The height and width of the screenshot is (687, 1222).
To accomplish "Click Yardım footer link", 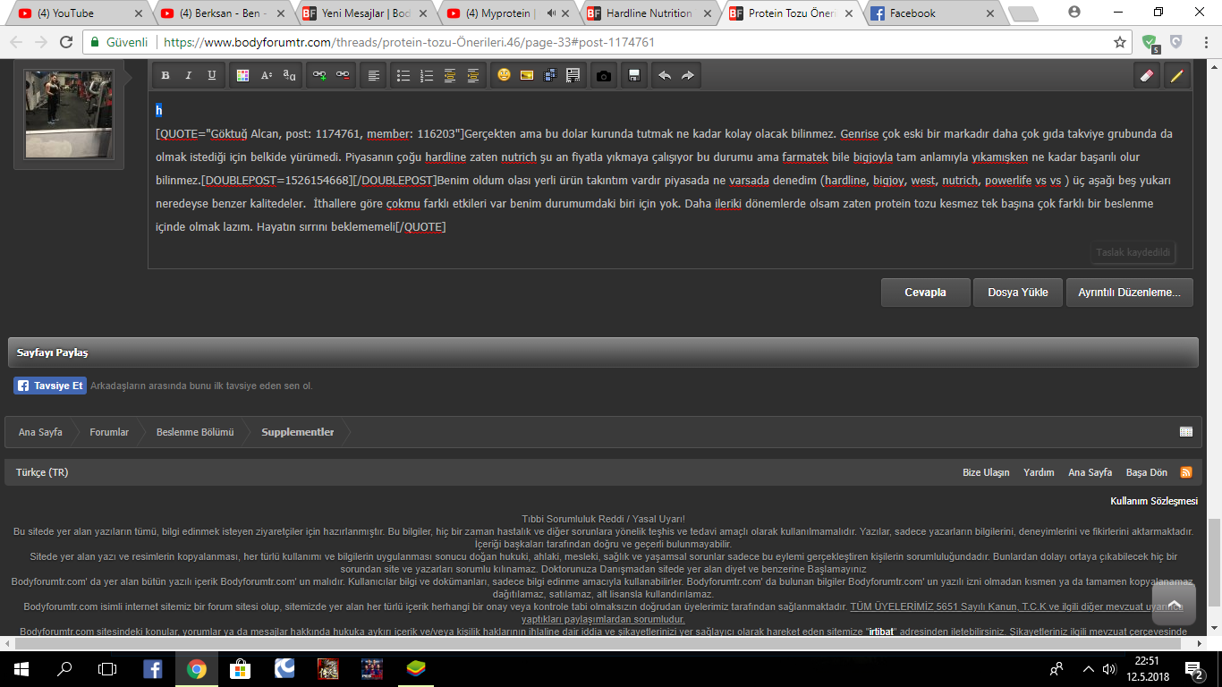I will [x=1039, y=472].
